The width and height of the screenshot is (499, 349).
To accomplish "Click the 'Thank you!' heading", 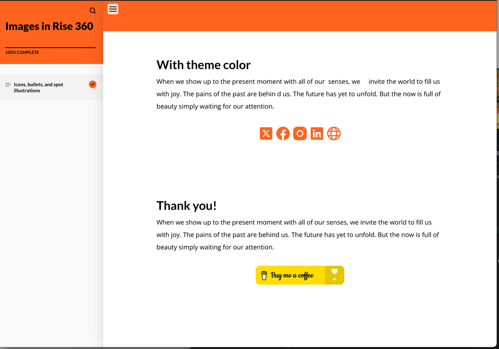I will pos(186,206).
